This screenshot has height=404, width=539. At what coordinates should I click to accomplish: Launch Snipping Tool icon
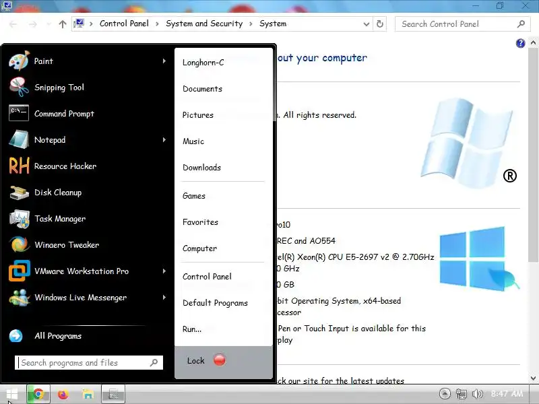(19, 88)
